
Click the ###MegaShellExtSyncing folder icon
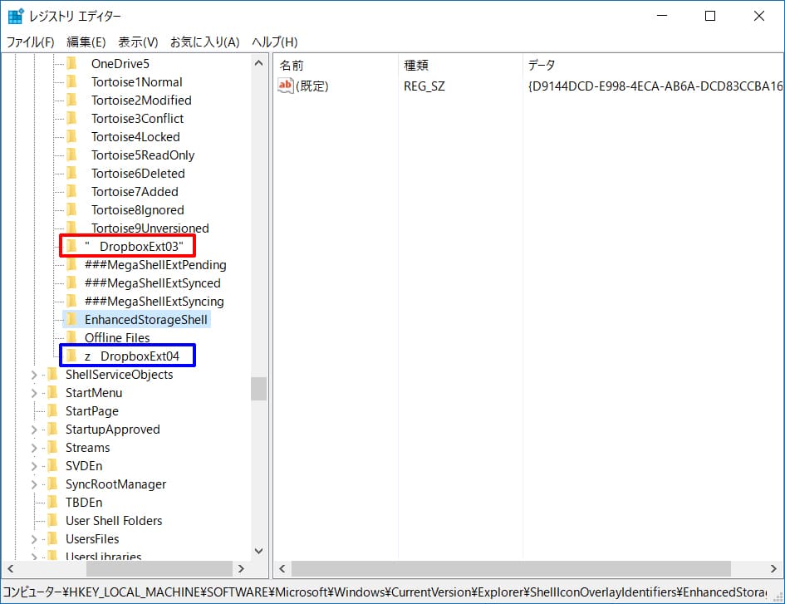(72, 301)
